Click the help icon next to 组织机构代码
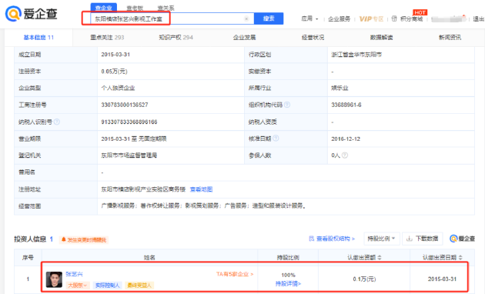The width and height of the screenshot is (485, 294). (287, 105)
